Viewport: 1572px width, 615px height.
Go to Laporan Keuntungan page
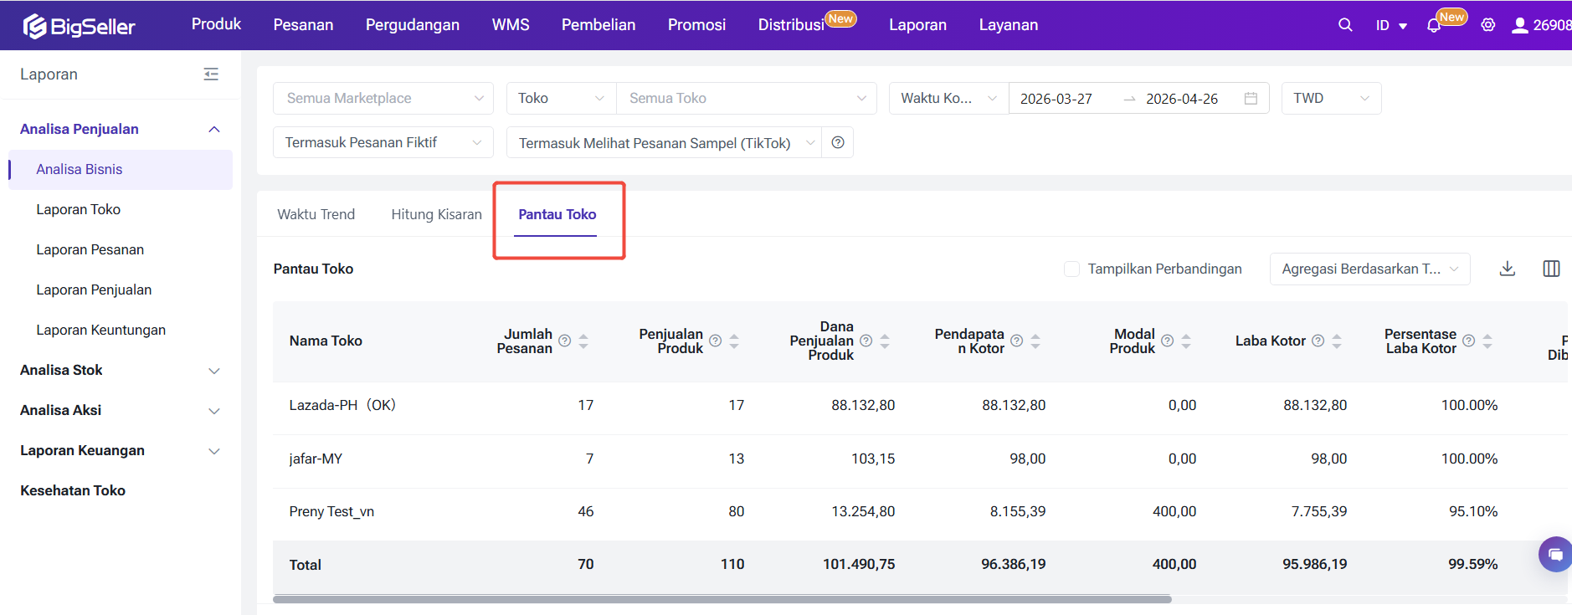click(x=100, y=331)
